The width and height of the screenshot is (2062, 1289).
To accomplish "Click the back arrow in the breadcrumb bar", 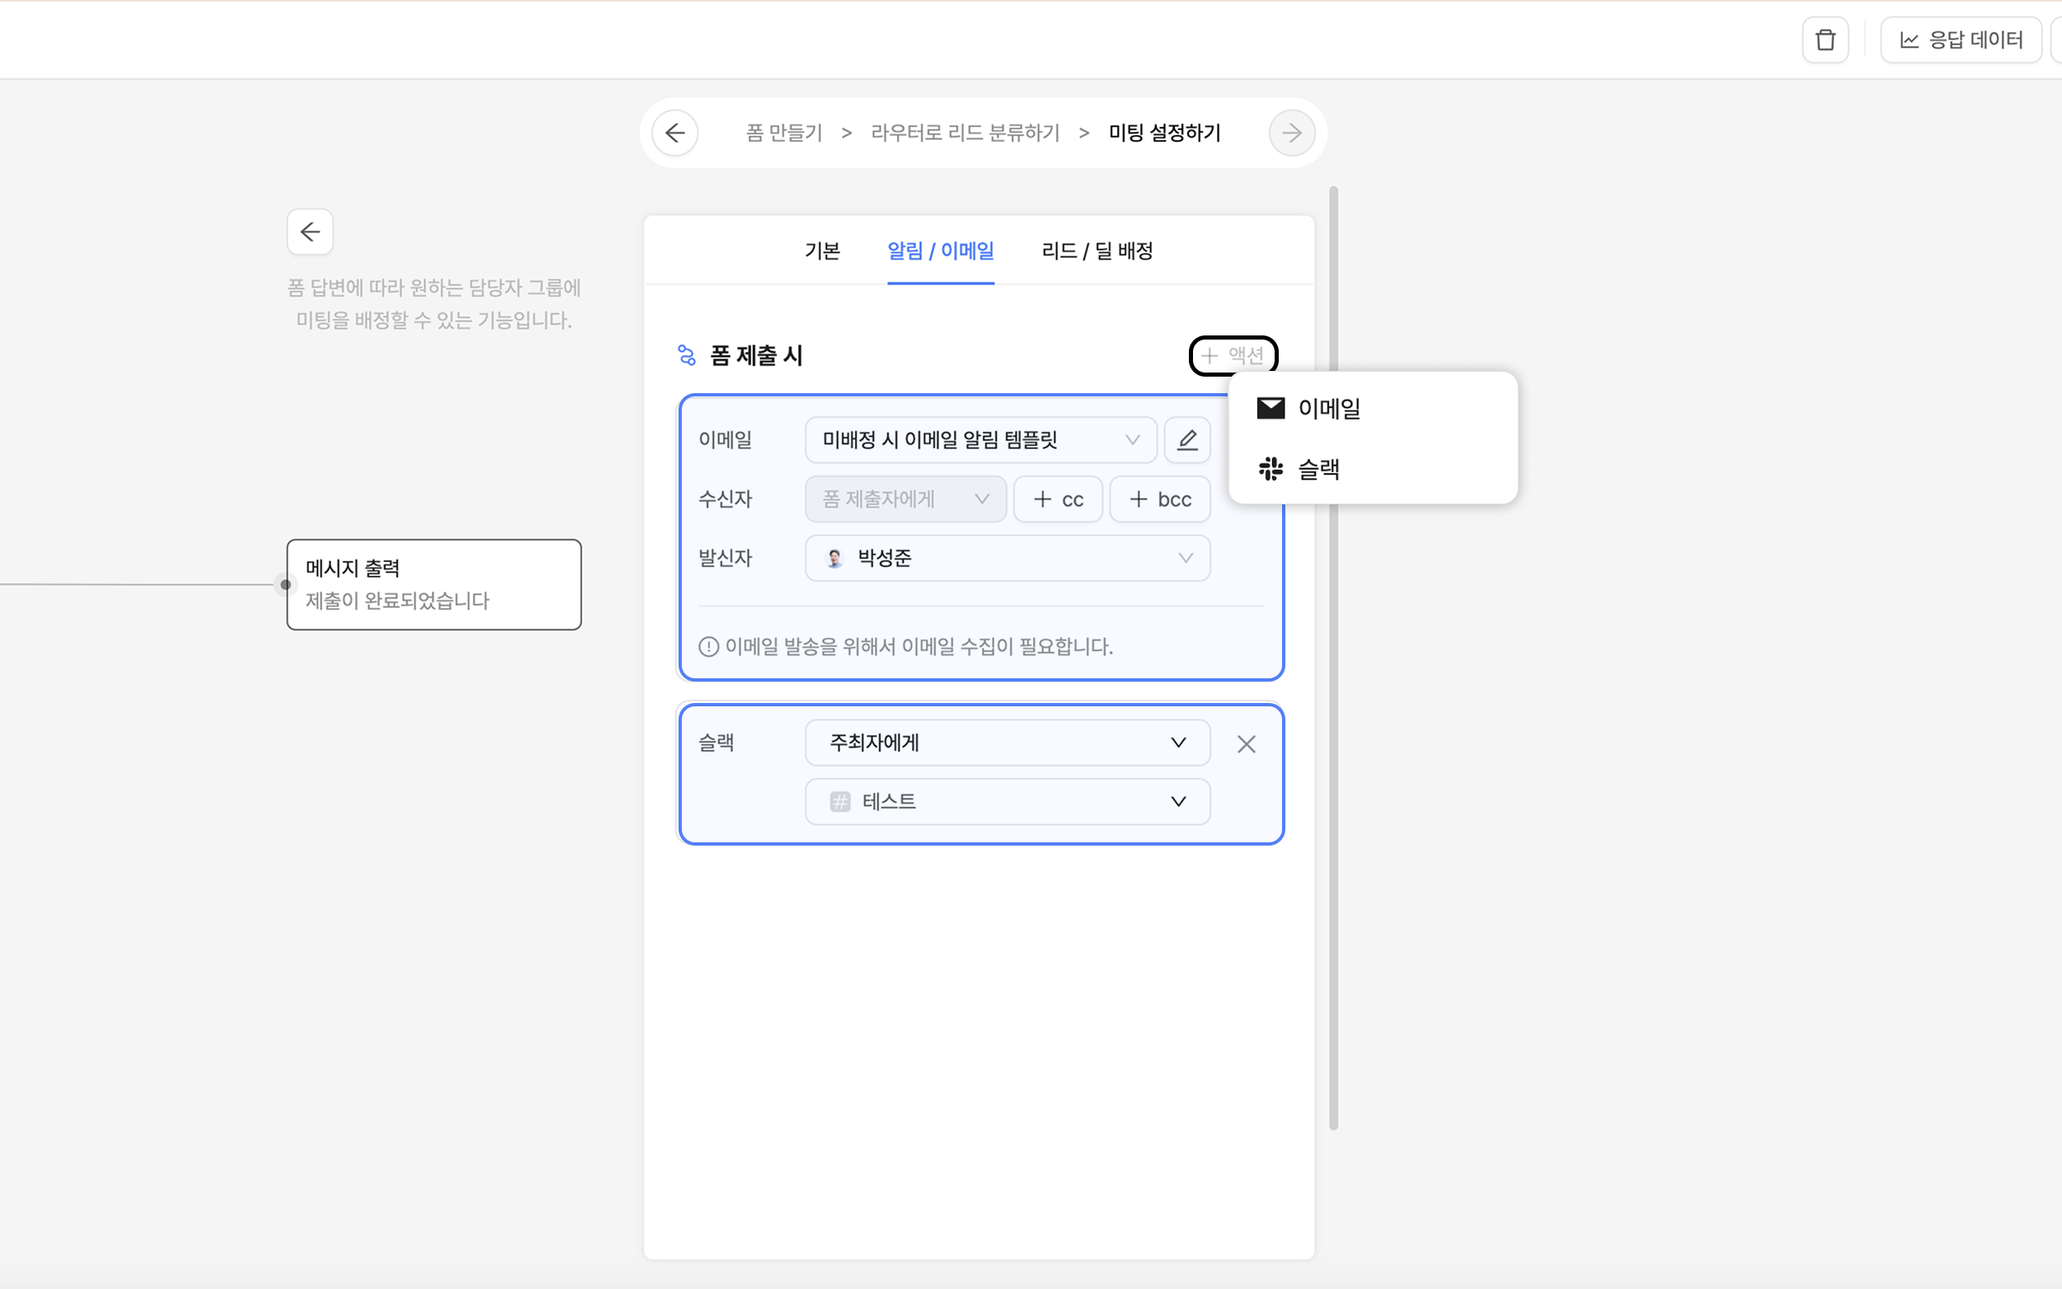I will (x=675, y=133).
